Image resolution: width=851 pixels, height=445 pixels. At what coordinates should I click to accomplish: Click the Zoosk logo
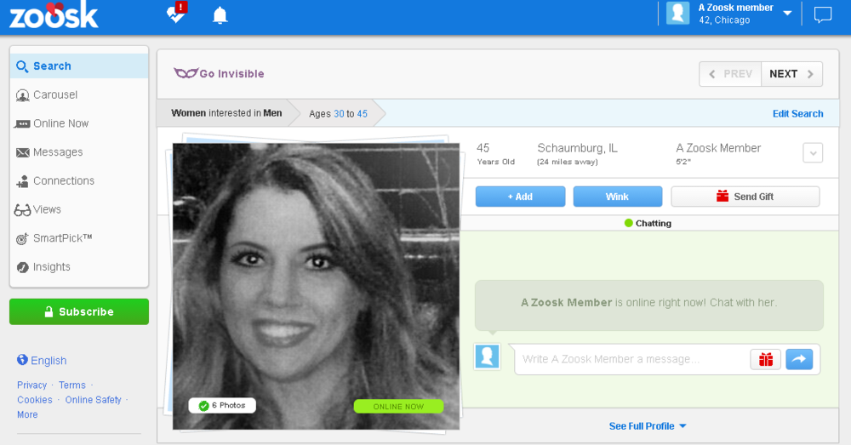point(54,15)
